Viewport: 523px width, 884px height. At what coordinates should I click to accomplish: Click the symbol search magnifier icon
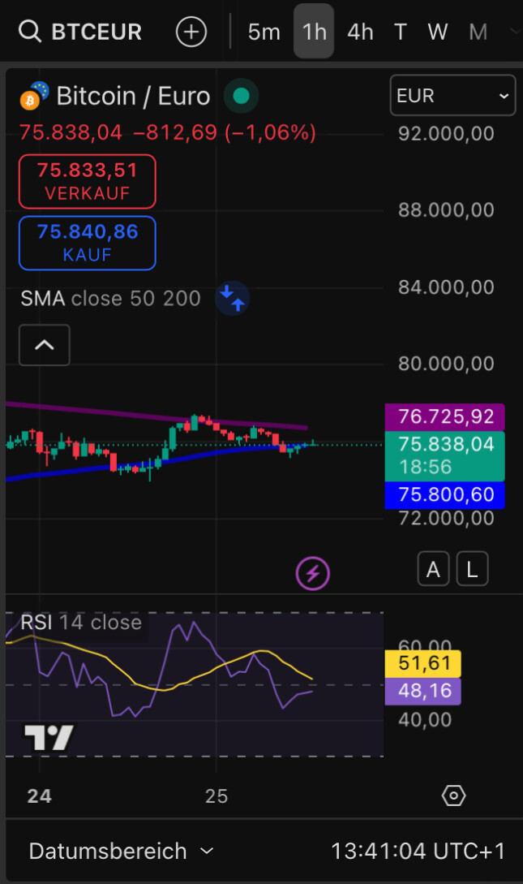30,32
